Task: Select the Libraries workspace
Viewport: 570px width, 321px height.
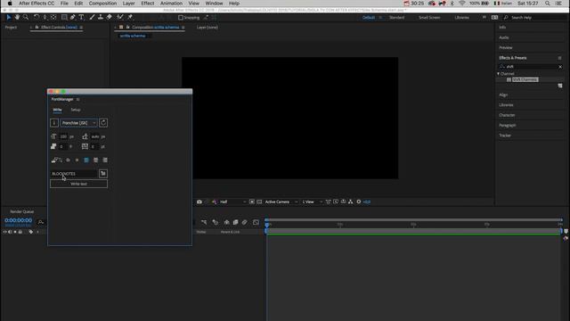Action: 461,18
